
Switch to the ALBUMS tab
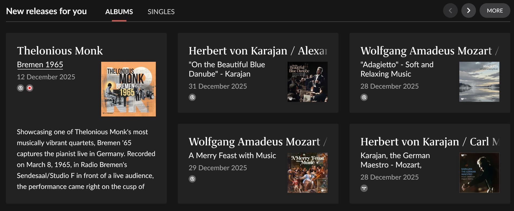119,12
